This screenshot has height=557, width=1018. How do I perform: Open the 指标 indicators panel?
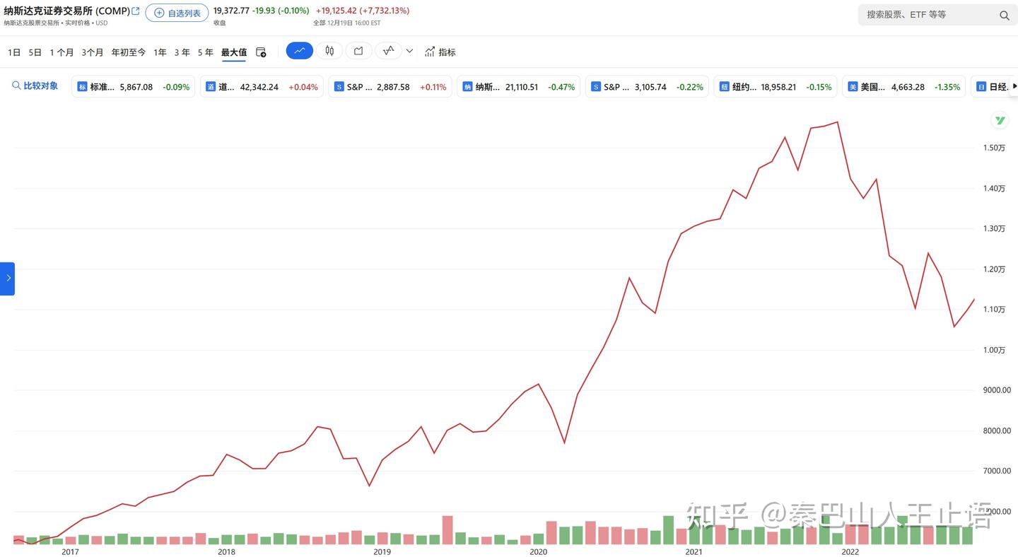pyautogui.click(x=440, y=52)
